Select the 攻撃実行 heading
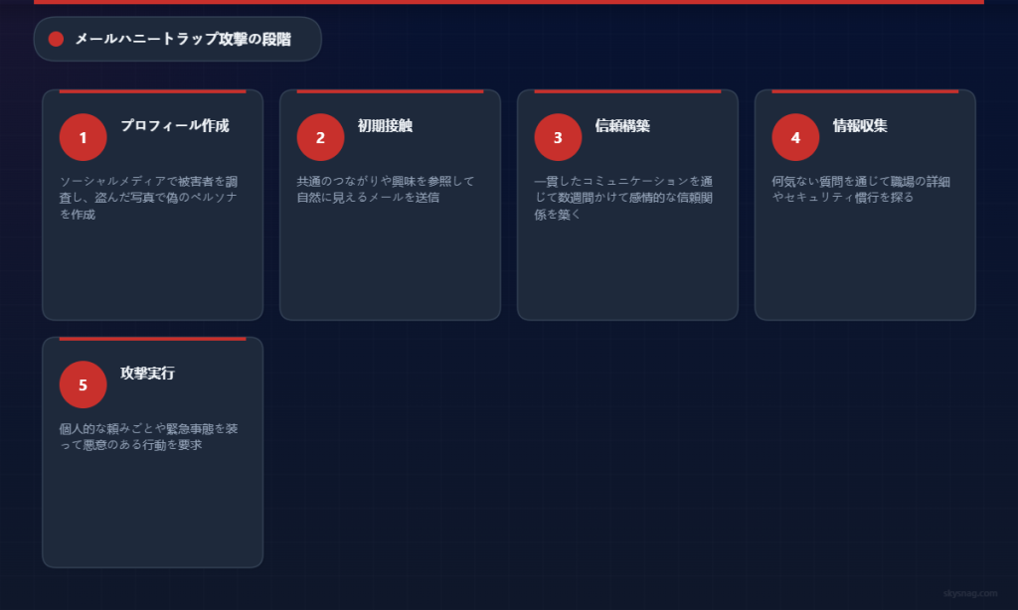Screen dimensions: 1018x610 pos(147,374)
